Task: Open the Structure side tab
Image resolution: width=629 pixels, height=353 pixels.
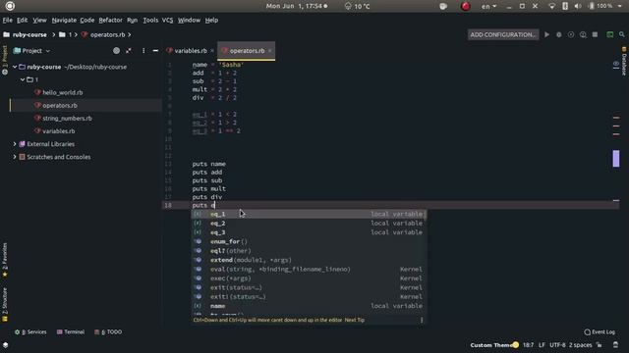Action: (x=5, y=305)
